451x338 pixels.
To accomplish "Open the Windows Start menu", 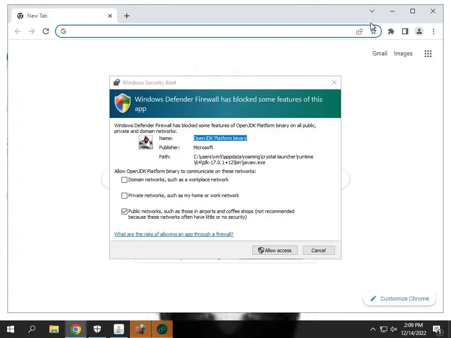I will 11,329.
